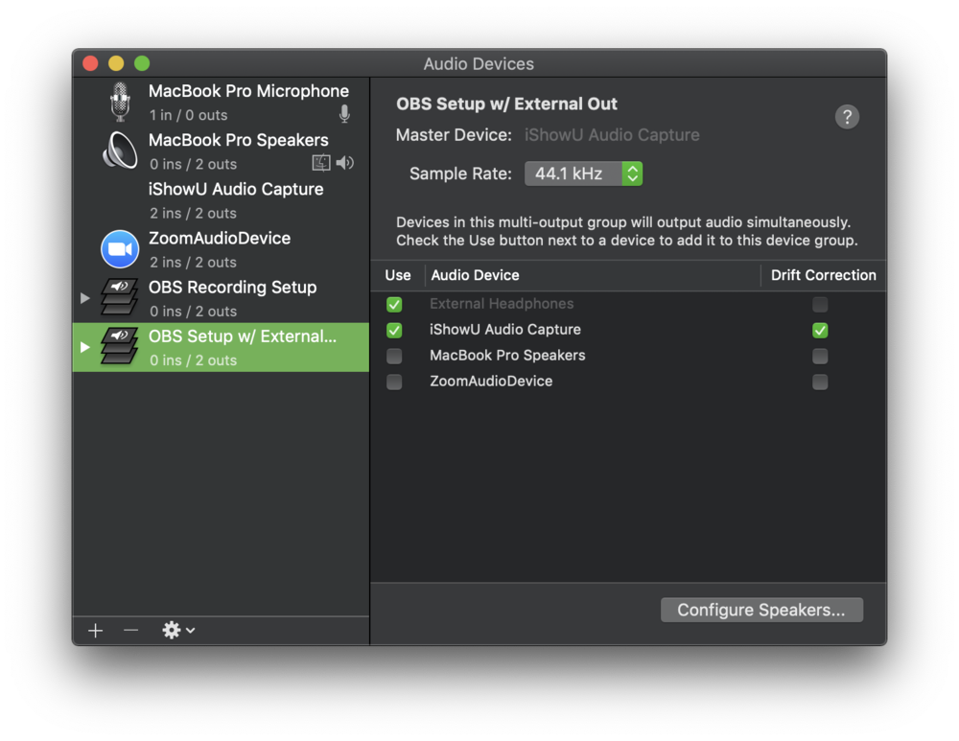Select ZoomAudioDevice in the sidebar list
Image resolution: width=959 pixels, height=741 pixels.
(221, 249)
